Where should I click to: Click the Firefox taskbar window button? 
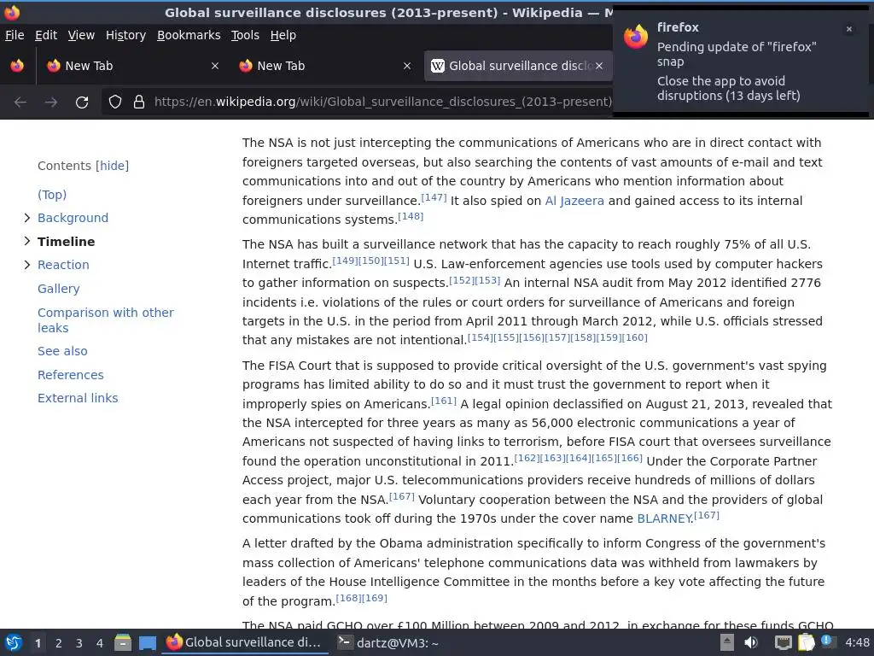click(245, 642)
